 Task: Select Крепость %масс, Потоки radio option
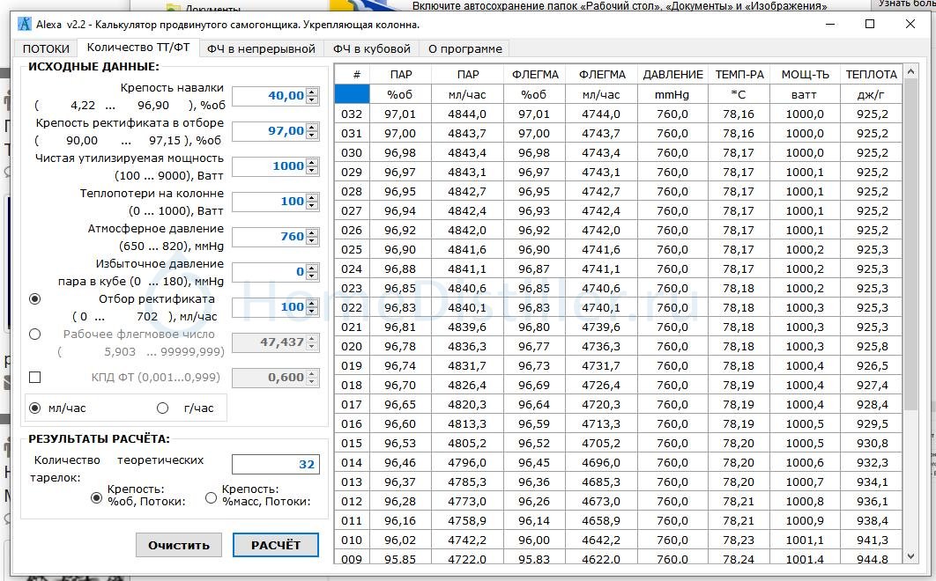211,497
